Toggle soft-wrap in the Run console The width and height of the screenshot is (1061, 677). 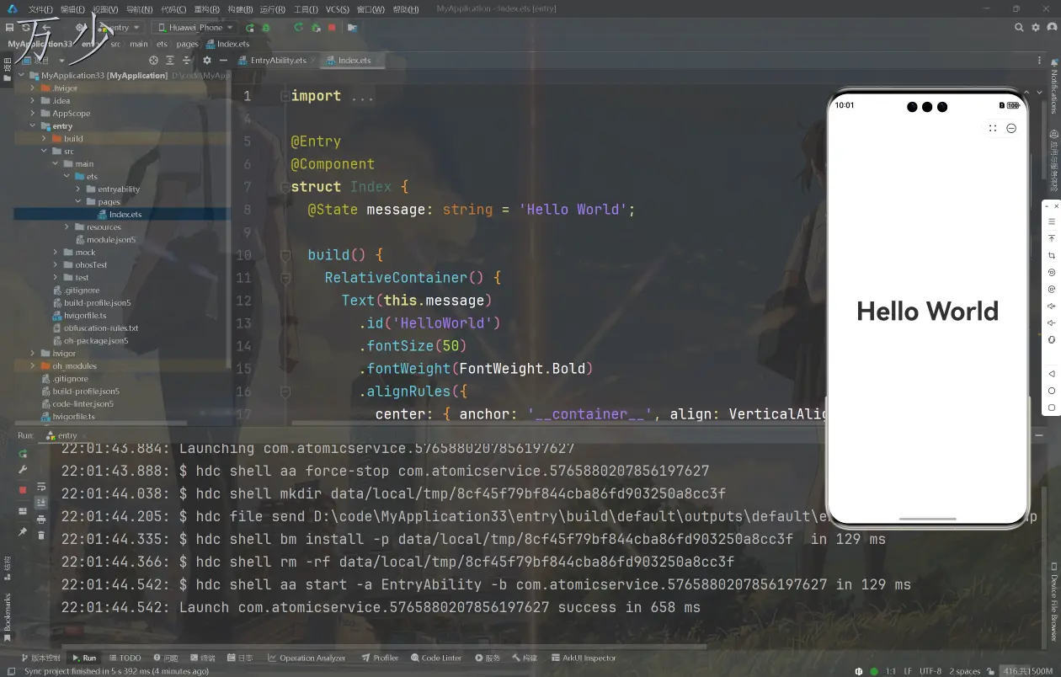click(x=40, y=487)
